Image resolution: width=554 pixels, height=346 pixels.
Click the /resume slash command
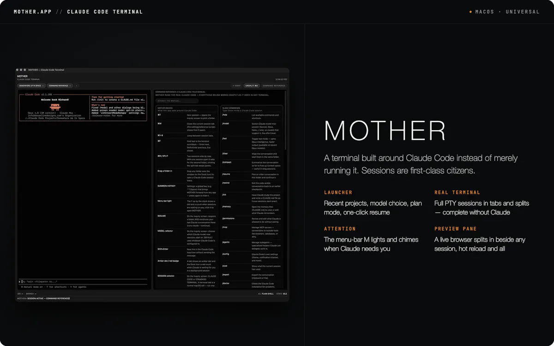tap(252, 176)
